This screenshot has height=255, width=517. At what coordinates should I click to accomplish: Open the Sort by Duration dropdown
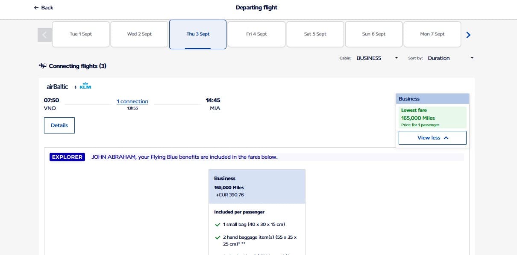450,58
